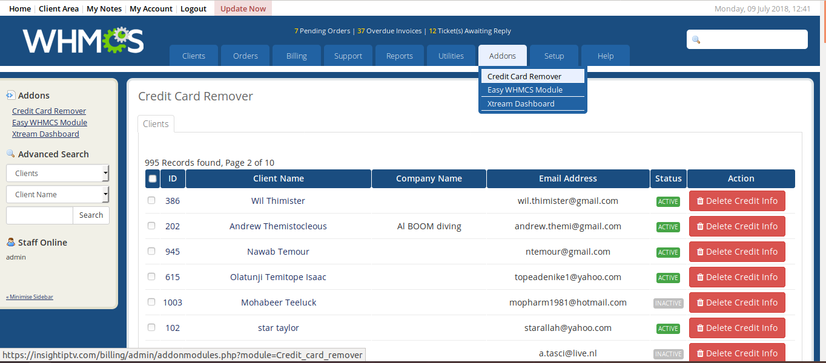Toggle the select-all checkbox in table header

152,178
